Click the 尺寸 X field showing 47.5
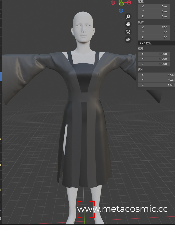175x225 pixels. pyautogui.click(x=157, y=75)
